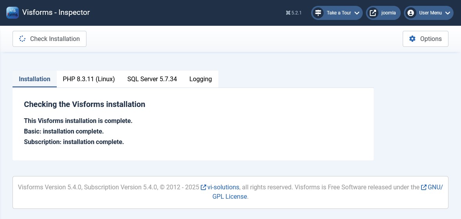Viewport: 461px width, 219px height.
Task: Click the spinner icon on Check Installation
Action: pyautogui.click(x=22, y=39)
